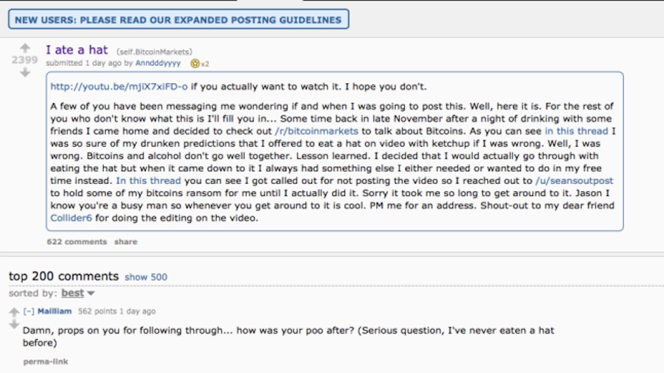
Task: Share the post using the share link
Action: pyautogui.click(x=125, y=242)
